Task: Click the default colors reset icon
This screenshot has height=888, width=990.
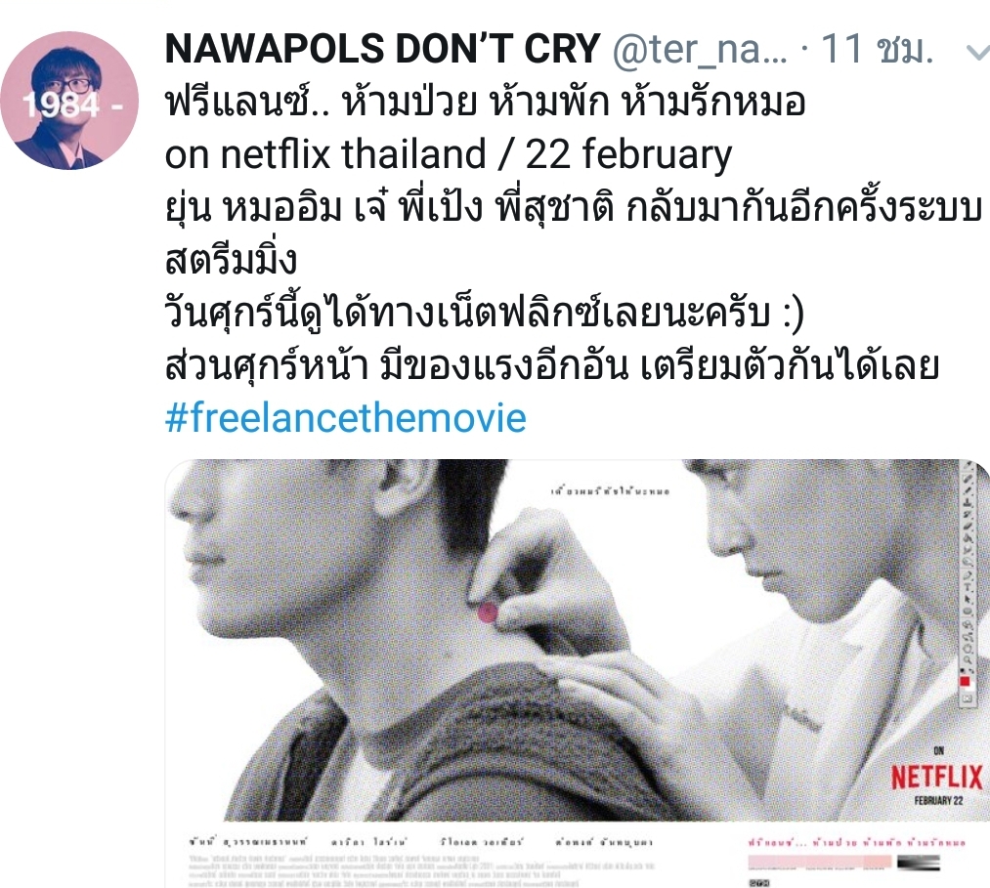Action: pos(963,669)
